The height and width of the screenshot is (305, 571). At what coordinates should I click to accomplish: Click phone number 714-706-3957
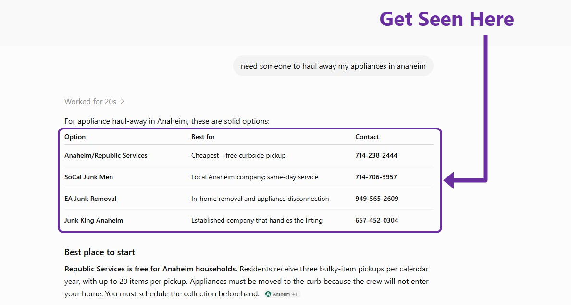[376, 177]
